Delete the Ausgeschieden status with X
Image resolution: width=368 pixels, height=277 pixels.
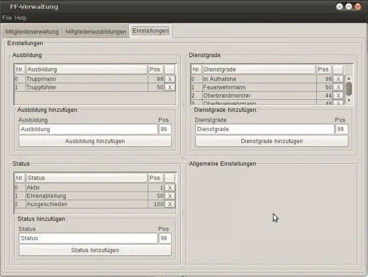170,204
